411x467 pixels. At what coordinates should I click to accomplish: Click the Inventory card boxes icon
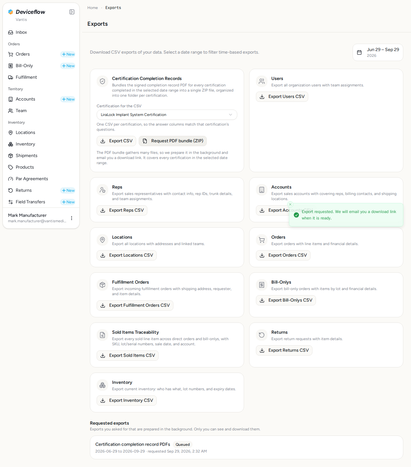click(x=102, y=385)
